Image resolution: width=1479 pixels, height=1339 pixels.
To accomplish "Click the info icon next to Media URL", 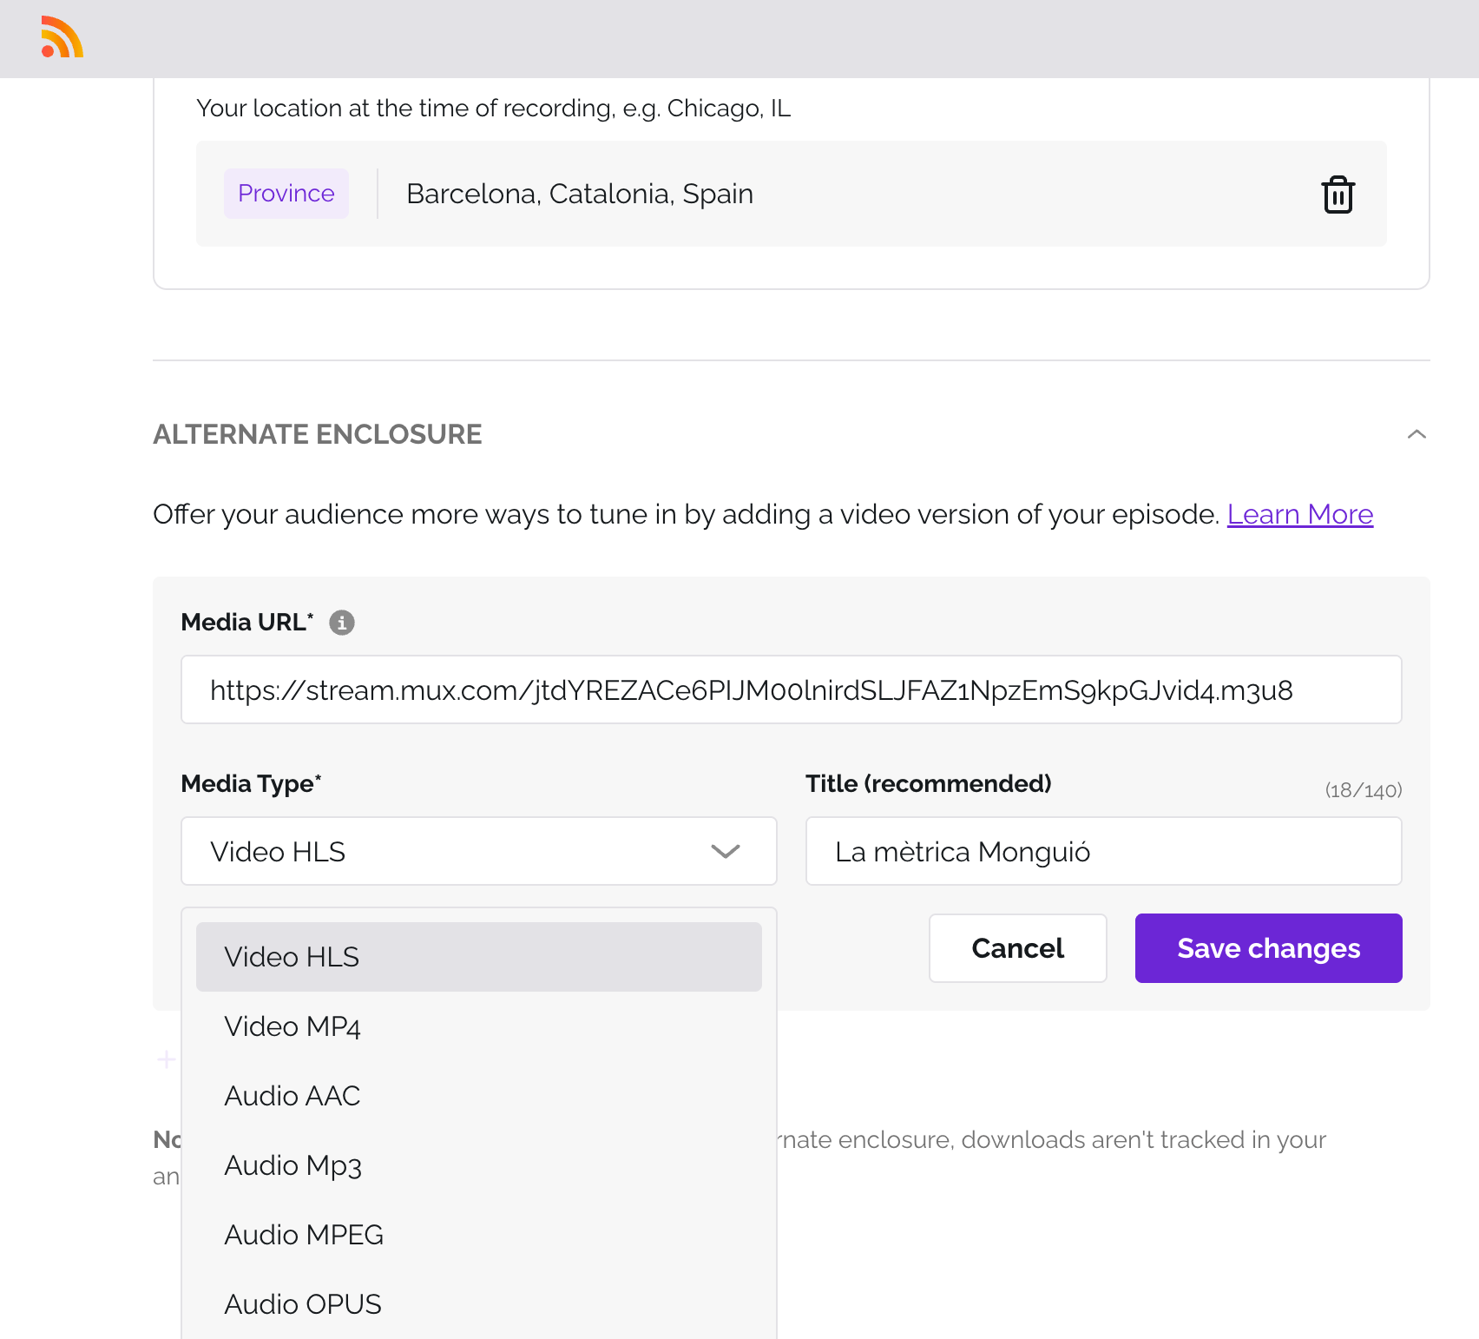I will 340,622.
